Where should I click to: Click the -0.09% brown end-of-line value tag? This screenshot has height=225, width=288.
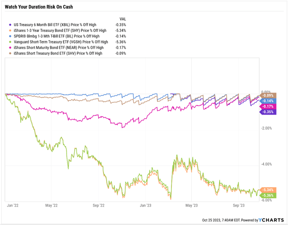click(x=268, y=95)
